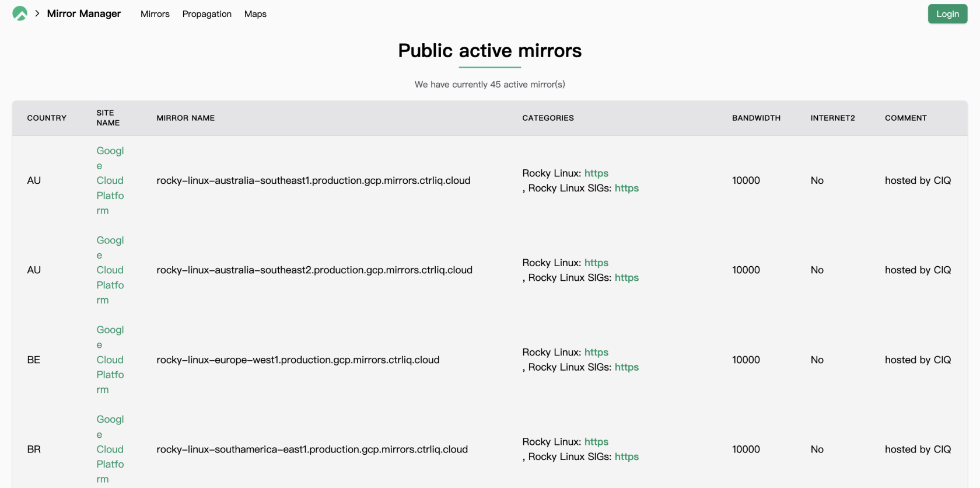980x488 pixels.
Task: Click the No Internet2 value in southamerica-east1 row
Action: [817, 449]
